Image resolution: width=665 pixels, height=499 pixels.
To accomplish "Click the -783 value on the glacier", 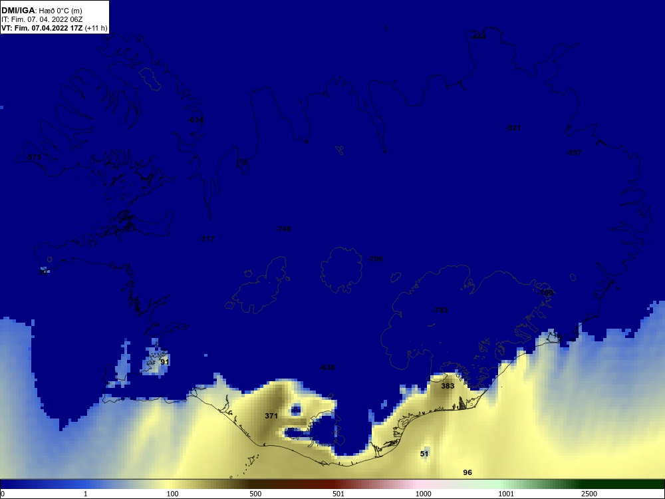I will 440,310.
